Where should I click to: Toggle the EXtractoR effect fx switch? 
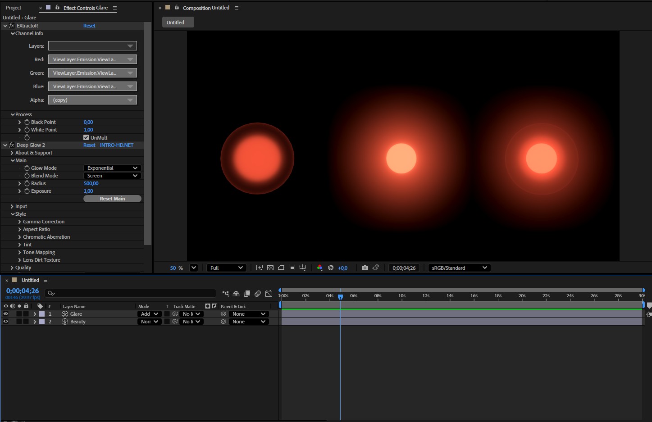tap(12, 26)
